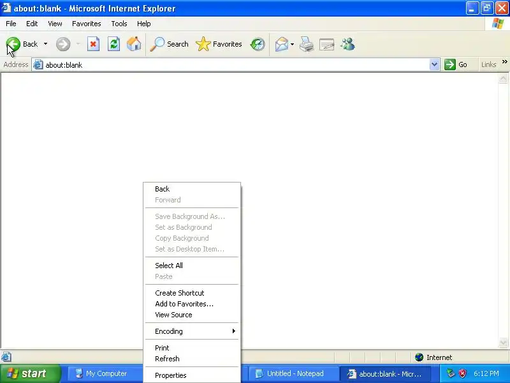Choose Back in the context menu
This screenshot has height=383, width=510.
(x=192, y=189)
